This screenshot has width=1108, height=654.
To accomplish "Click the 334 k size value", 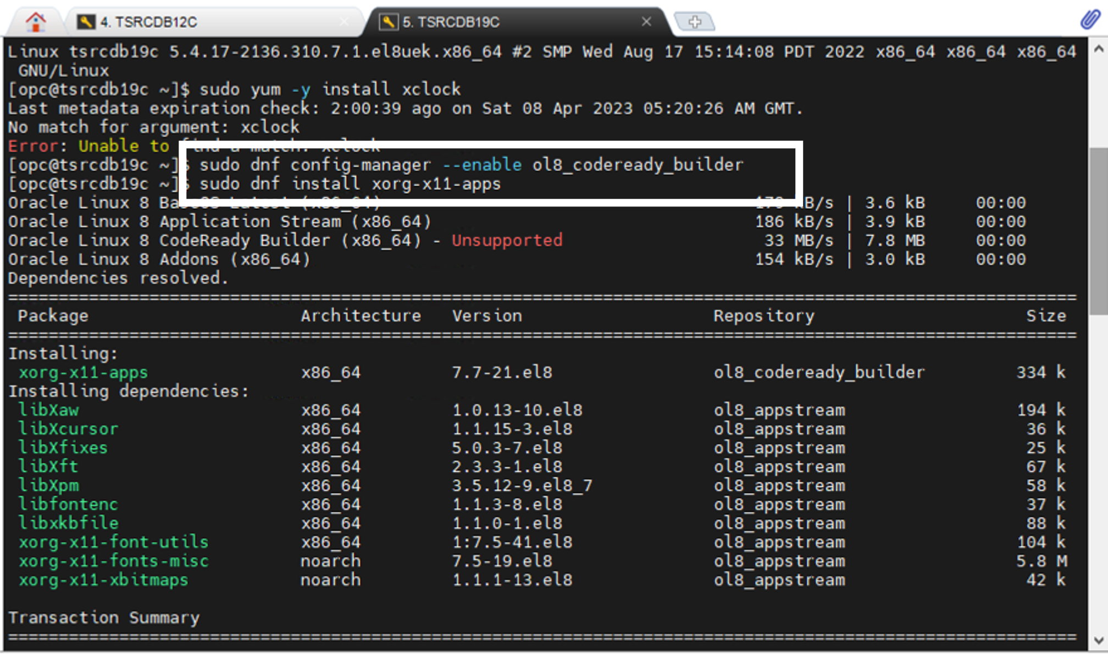I will tap(1041, 372).
